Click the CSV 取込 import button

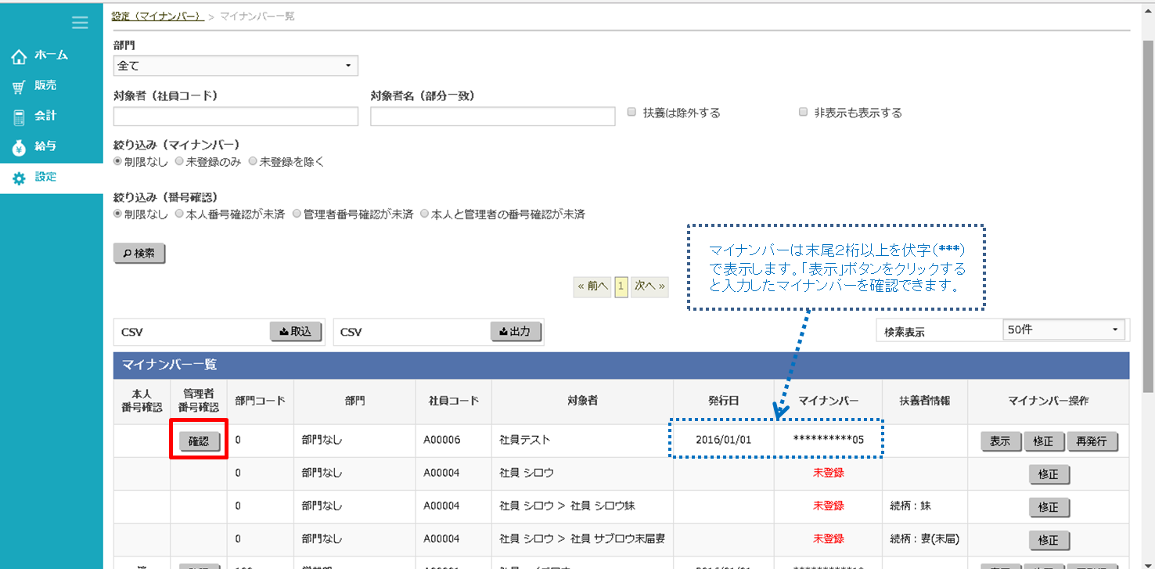tap(296, 332)
